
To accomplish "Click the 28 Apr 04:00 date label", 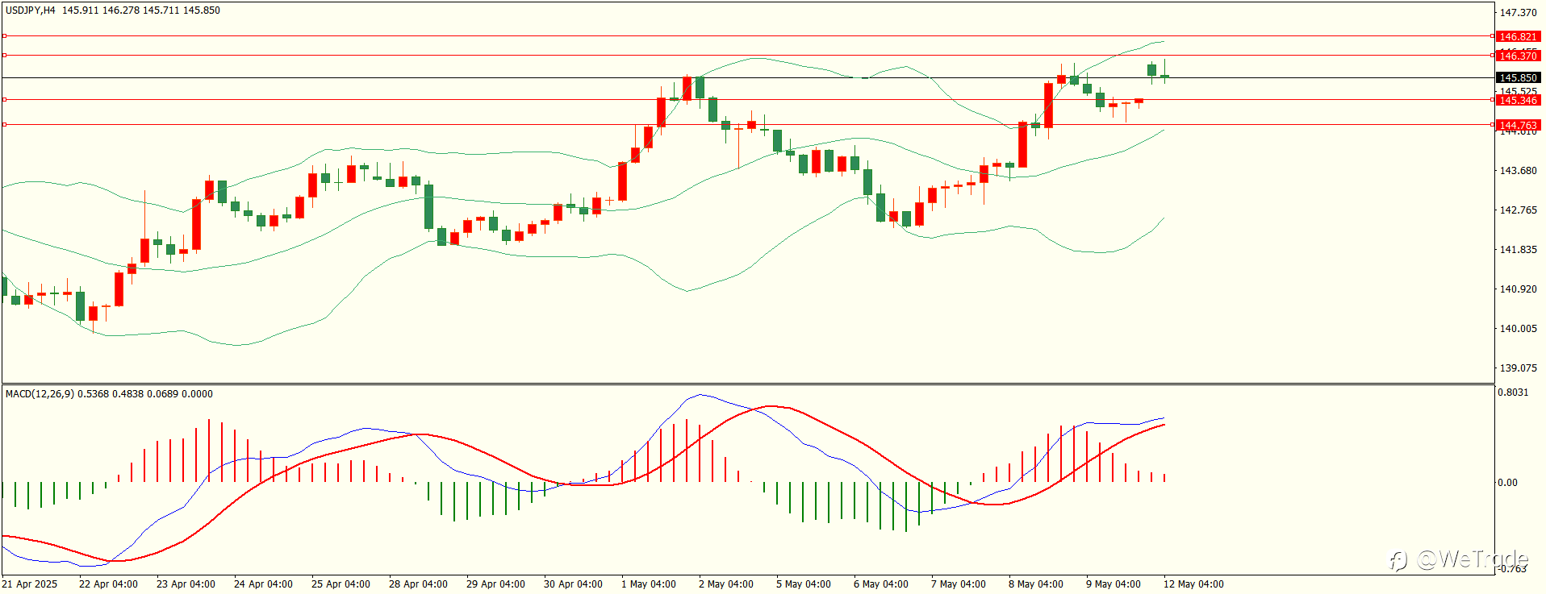I will (418, 584).
